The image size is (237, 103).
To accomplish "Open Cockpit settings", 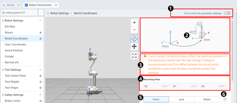I will (22, 56).
